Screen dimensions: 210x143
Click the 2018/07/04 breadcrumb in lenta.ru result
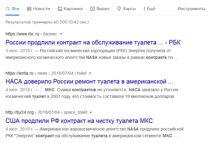[62, 73]
